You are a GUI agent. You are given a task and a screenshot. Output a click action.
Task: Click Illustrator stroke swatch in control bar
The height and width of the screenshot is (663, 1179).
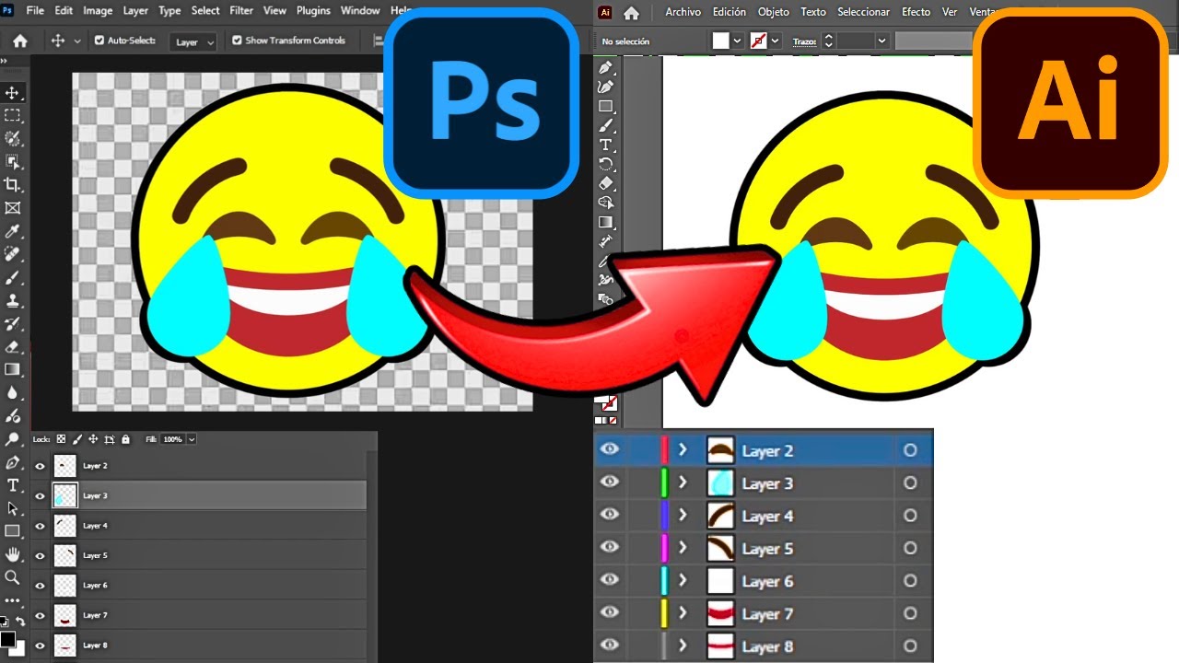coord(761,41)
